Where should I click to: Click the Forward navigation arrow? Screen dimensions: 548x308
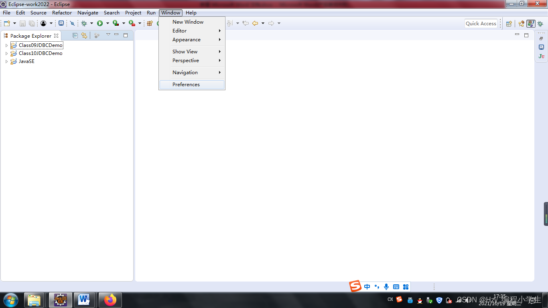(271, 23)
